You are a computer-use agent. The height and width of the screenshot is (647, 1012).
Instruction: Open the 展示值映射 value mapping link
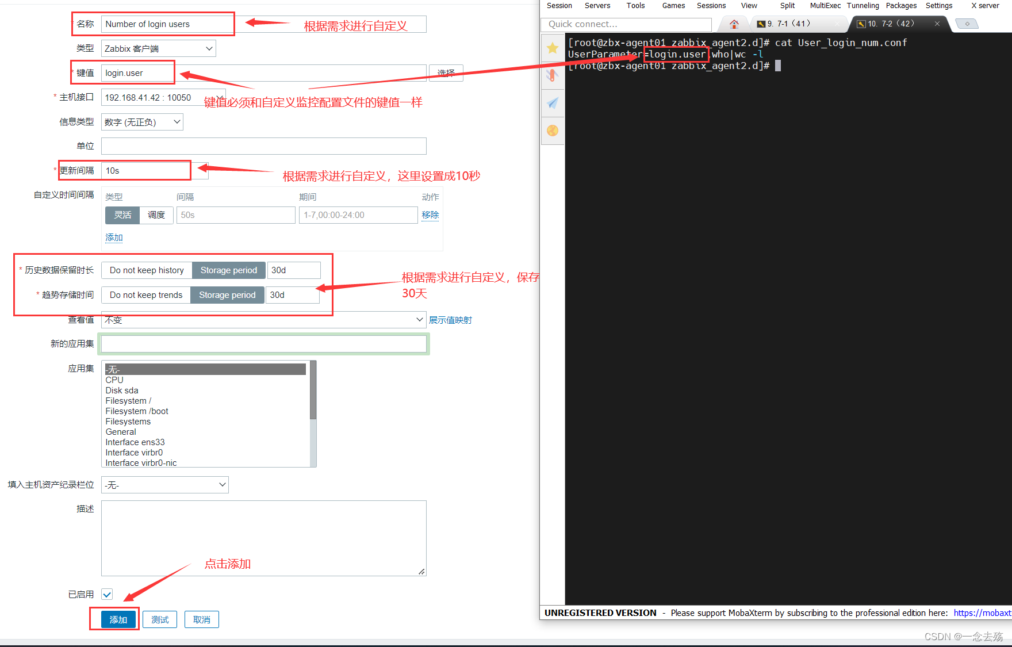point(450,320)
